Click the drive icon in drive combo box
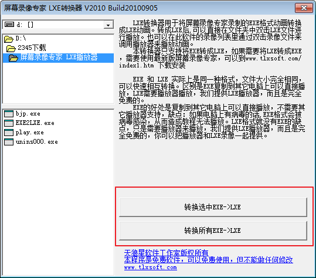316x278 pixels. click(9, 25)
